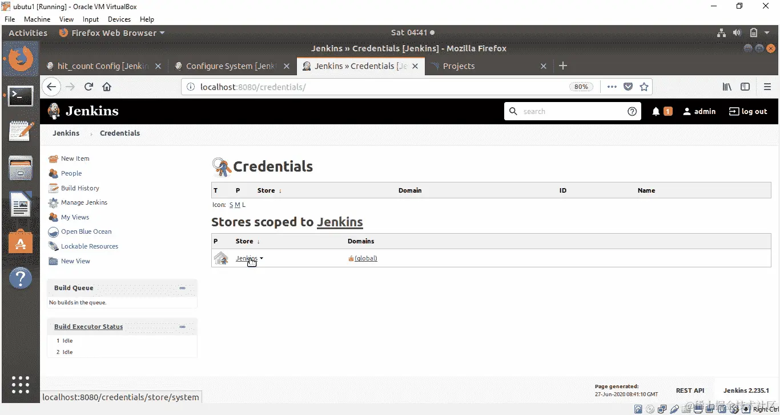
Task: Open the Firefox Web Browser menu in top bar
Action: pyautogui.click(x=111, y=32)
